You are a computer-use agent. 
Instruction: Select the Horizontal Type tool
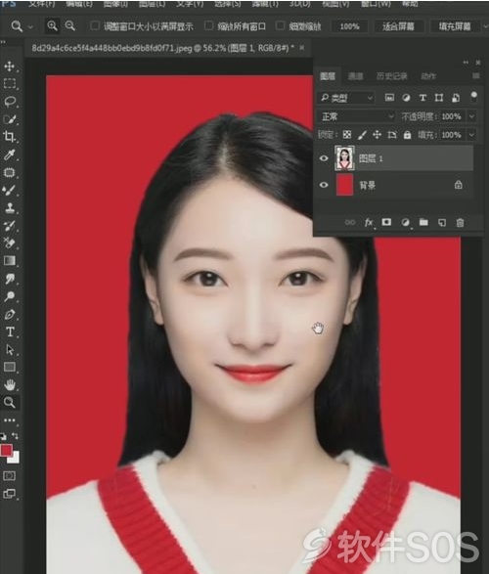(10, 331)
